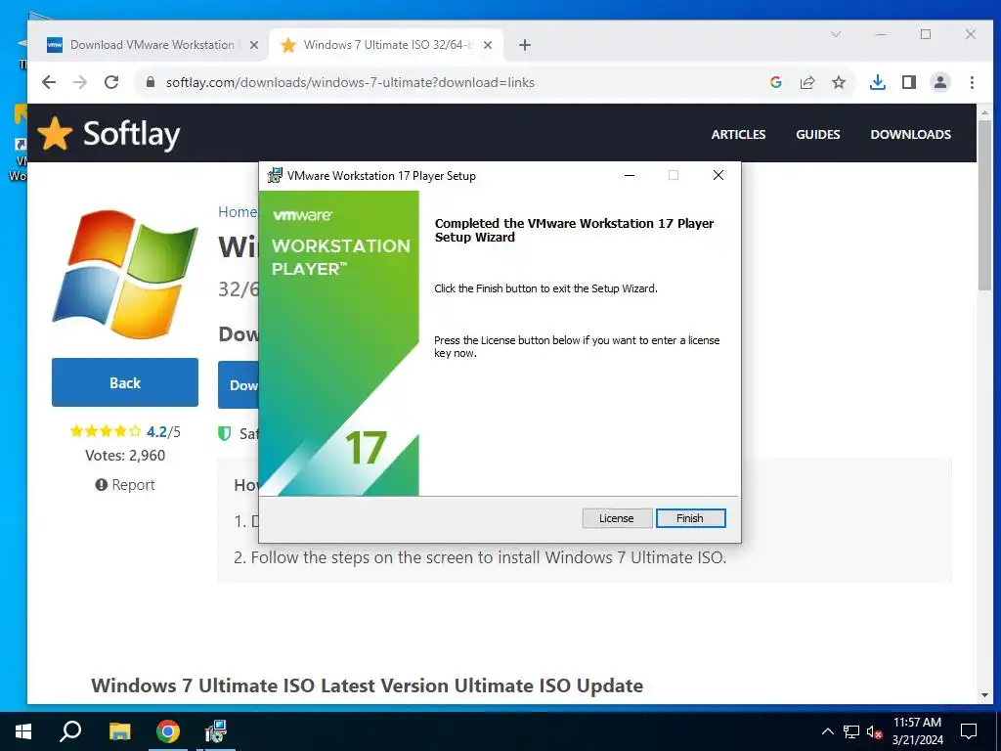Click the Report link on Softlay
The height and width of the screenshot is (751, 1001).
pyautogui.click(x=125, y=485)
